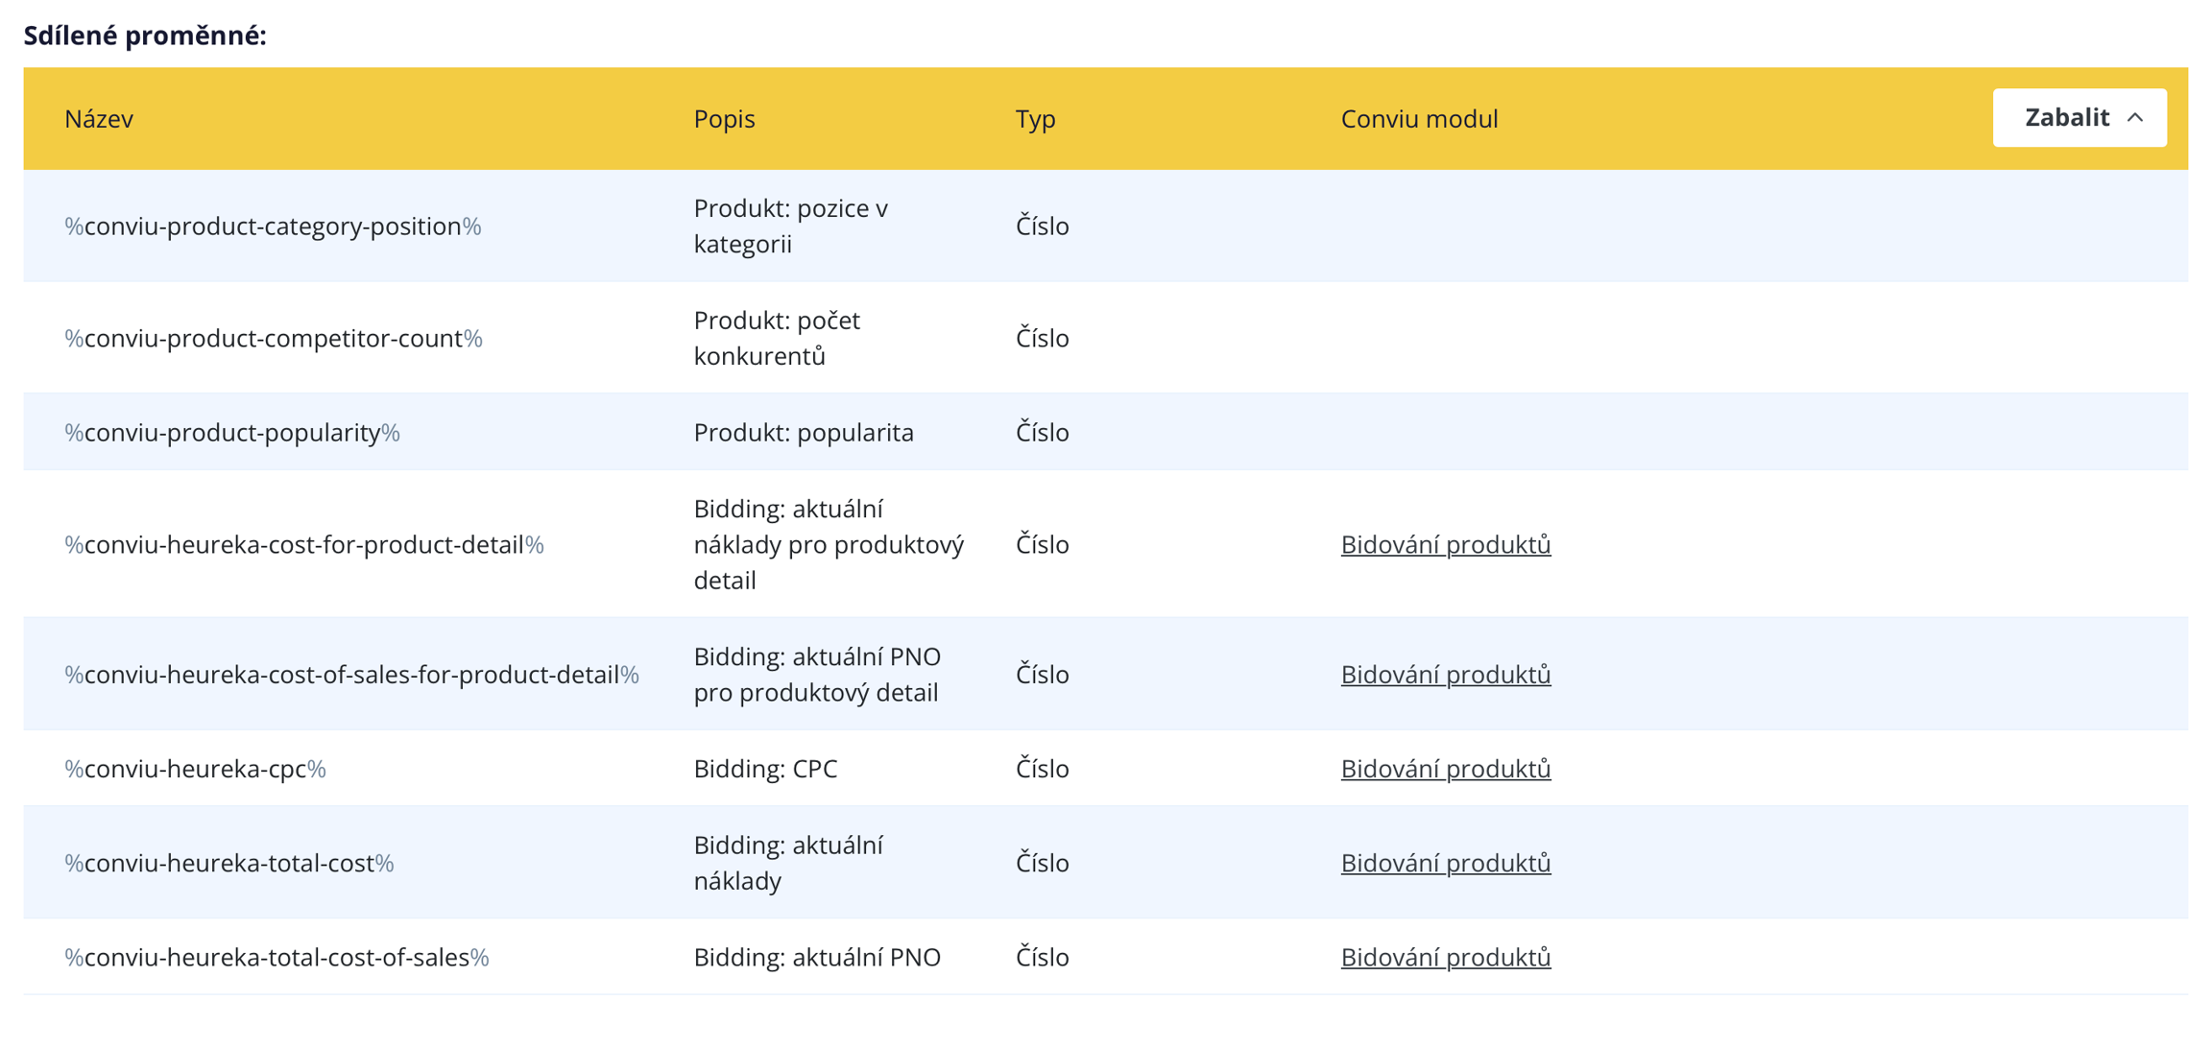Click the Conviu modul column header
The image size is (2212, 1048).
pyautogui.click(x=1418, y=119)
